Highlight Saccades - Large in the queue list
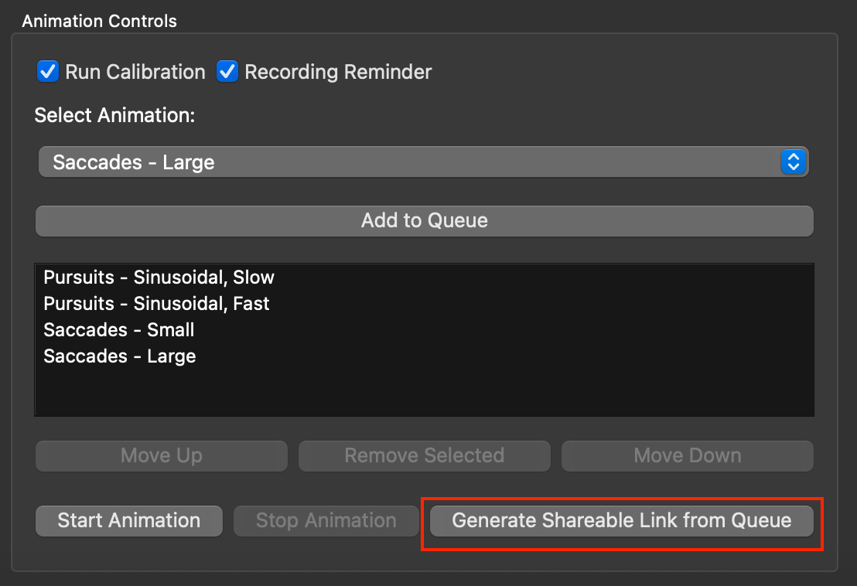 point(120,356)
